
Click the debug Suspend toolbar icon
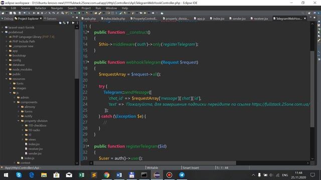pos(38,13)
